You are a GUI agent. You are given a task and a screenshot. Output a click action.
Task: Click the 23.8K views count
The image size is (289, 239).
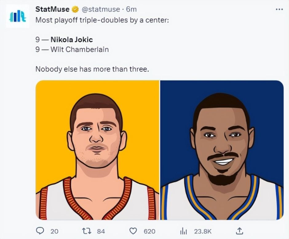tap(202, 231)
